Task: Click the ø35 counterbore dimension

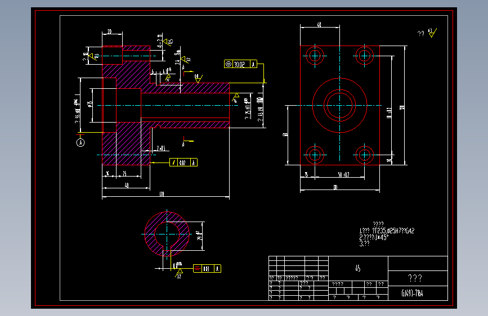Action: tap(90, 104)
